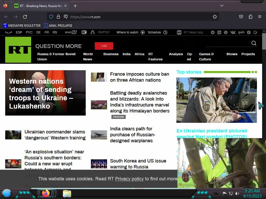
Task: Open Ukrainian commander slams Western training article
Action: [55, 135]
